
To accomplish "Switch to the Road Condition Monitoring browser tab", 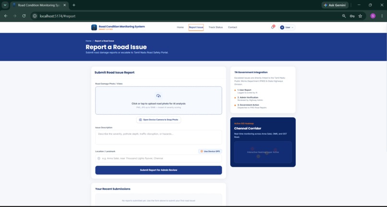I will (x=39, y=5).
